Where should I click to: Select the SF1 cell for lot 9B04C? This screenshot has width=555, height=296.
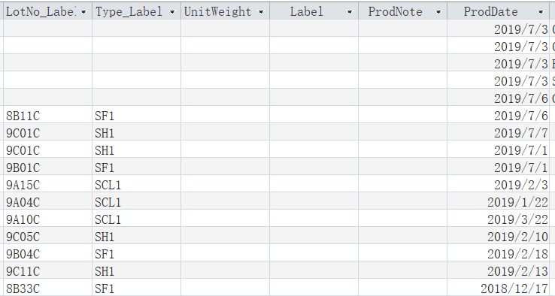(137, 254)
